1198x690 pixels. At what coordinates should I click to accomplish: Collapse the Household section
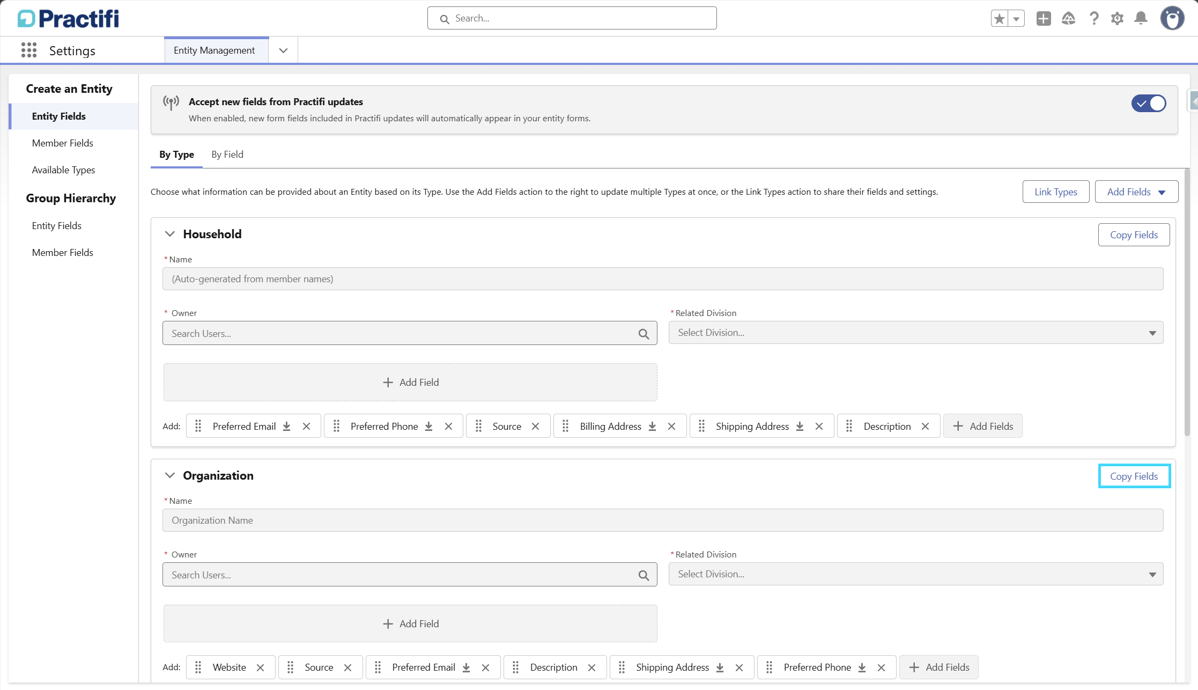pos(170,234)
